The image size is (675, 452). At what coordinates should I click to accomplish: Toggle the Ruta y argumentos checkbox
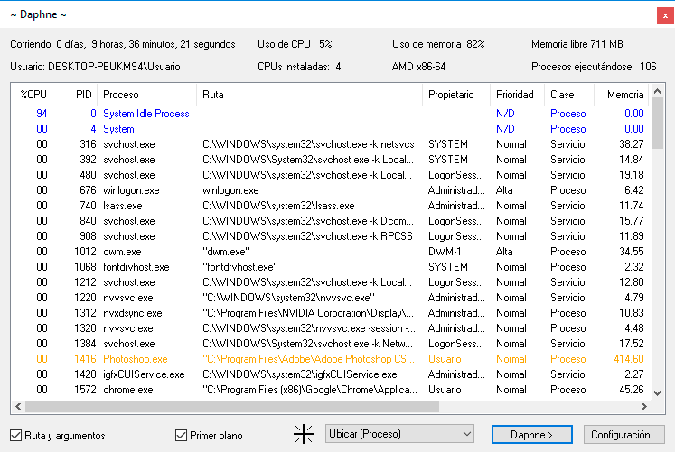pyautogui.click(x=16, y=435)
